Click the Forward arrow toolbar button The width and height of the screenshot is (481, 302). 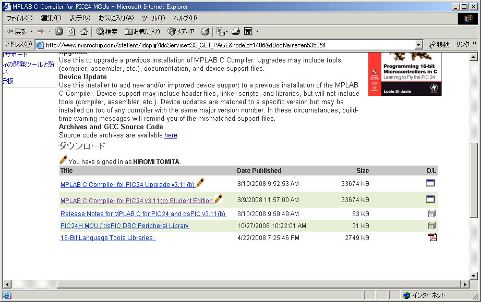41,32
